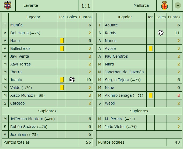Click Nano's yellow card icon
This screenshot has width=183, height=149.
tap(62, 41)
